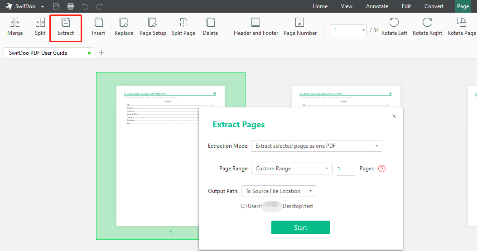This screenshot has width=477, height=251.
Task: Select the SwifDoo PDF User Guide tab
Action: 48,53
